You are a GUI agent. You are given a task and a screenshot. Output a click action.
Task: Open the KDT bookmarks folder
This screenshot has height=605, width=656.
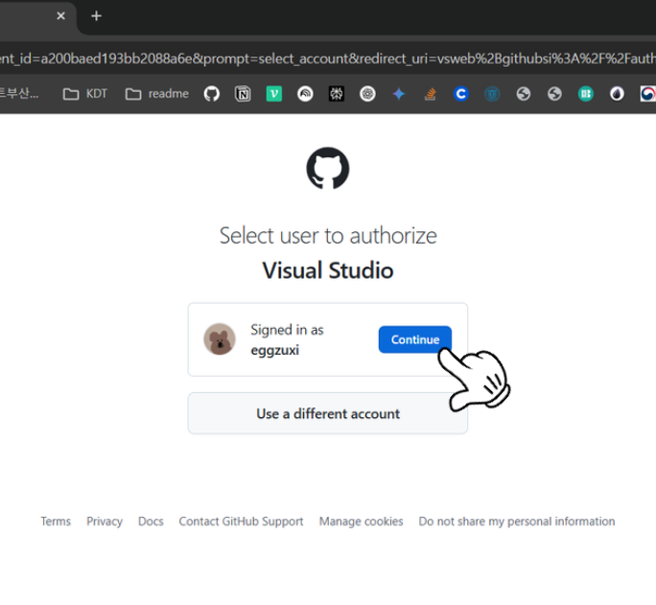coord(85,94)
